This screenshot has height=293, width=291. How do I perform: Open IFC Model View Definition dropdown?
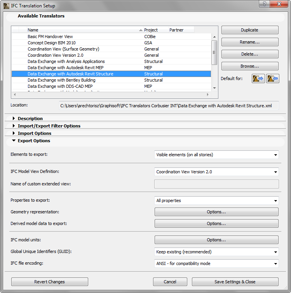[216, 172]
